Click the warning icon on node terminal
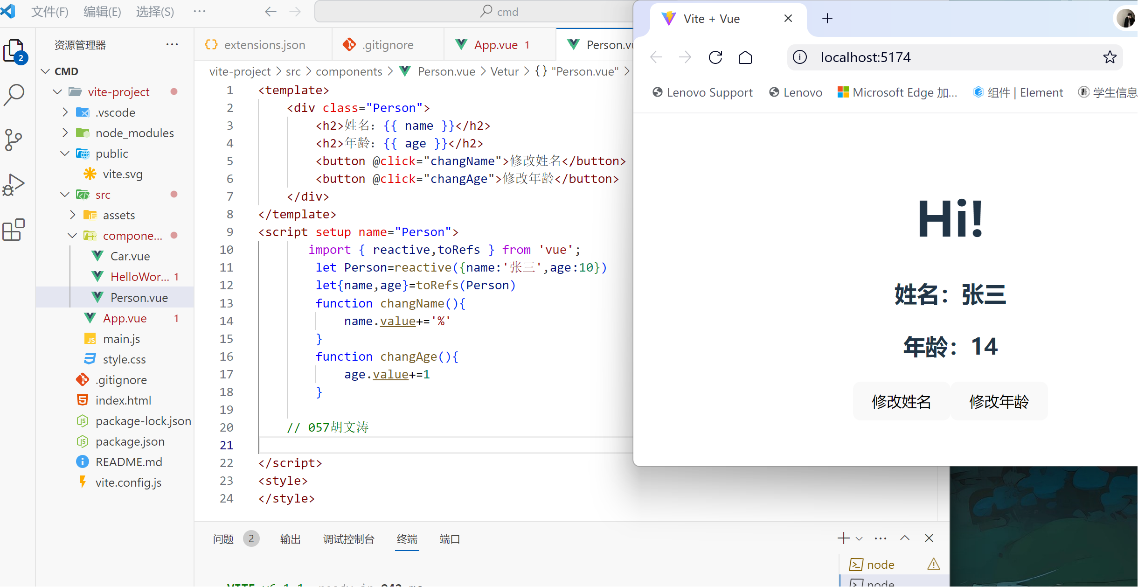The height and width of the screenshot is (587, 1138). coord(934,564)
